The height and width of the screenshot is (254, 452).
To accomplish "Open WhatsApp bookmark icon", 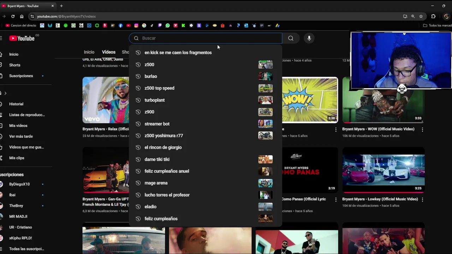I will click(x=168, y=25).
